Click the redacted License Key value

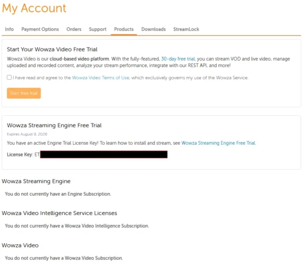pyautogui.click(x=104, y=154)
